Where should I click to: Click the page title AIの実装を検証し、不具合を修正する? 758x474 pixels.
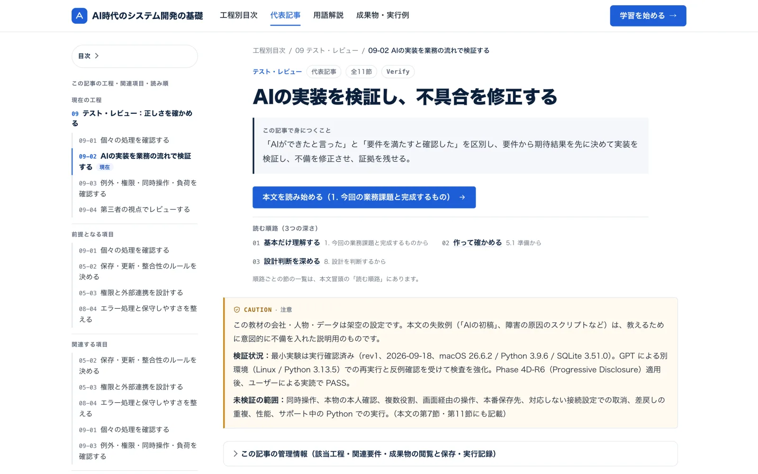tap(405, 97)
